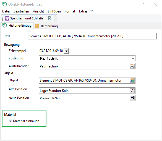This screenshot has width=162, height=141.
Task: Click the blue flag icon for Neue Position
Action: 132,98
